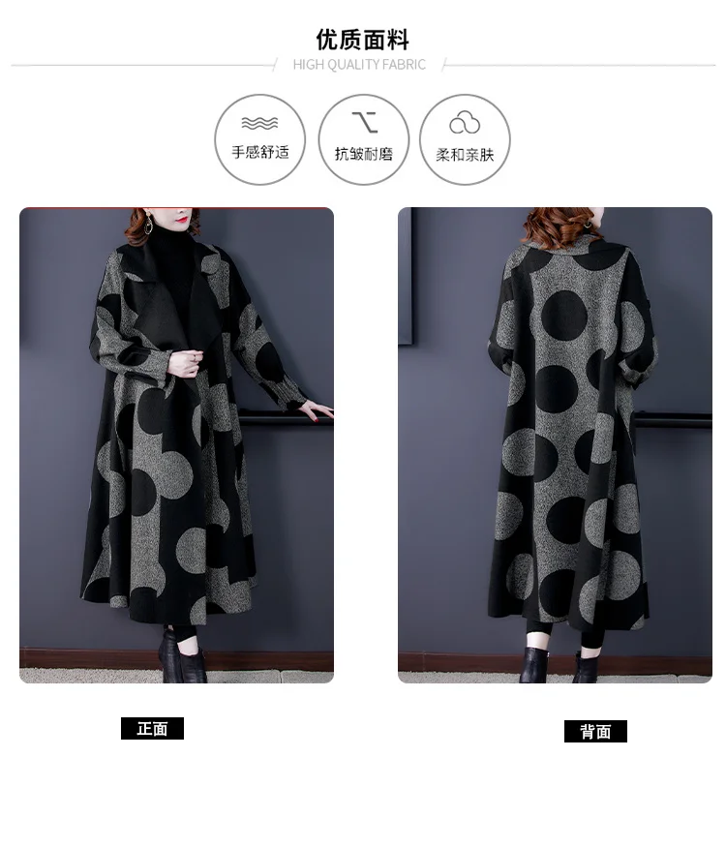
Task: Click the 背面 black label
Action: coord(595,731)
